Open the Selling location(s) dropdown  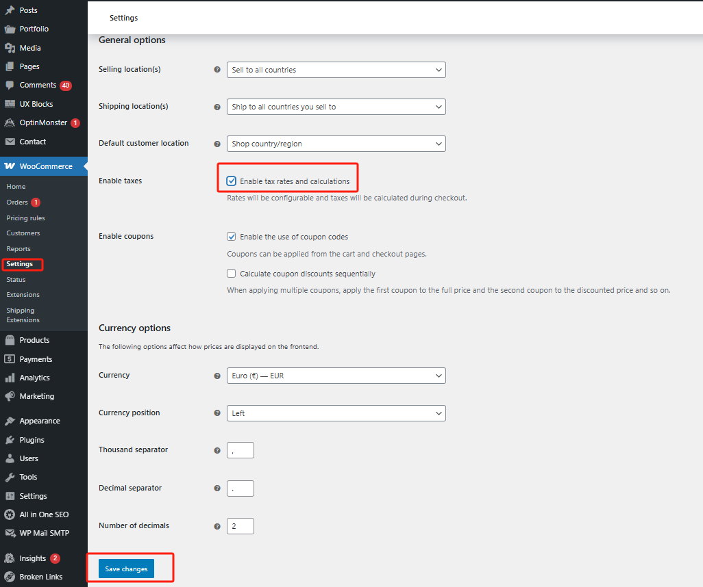336,70
